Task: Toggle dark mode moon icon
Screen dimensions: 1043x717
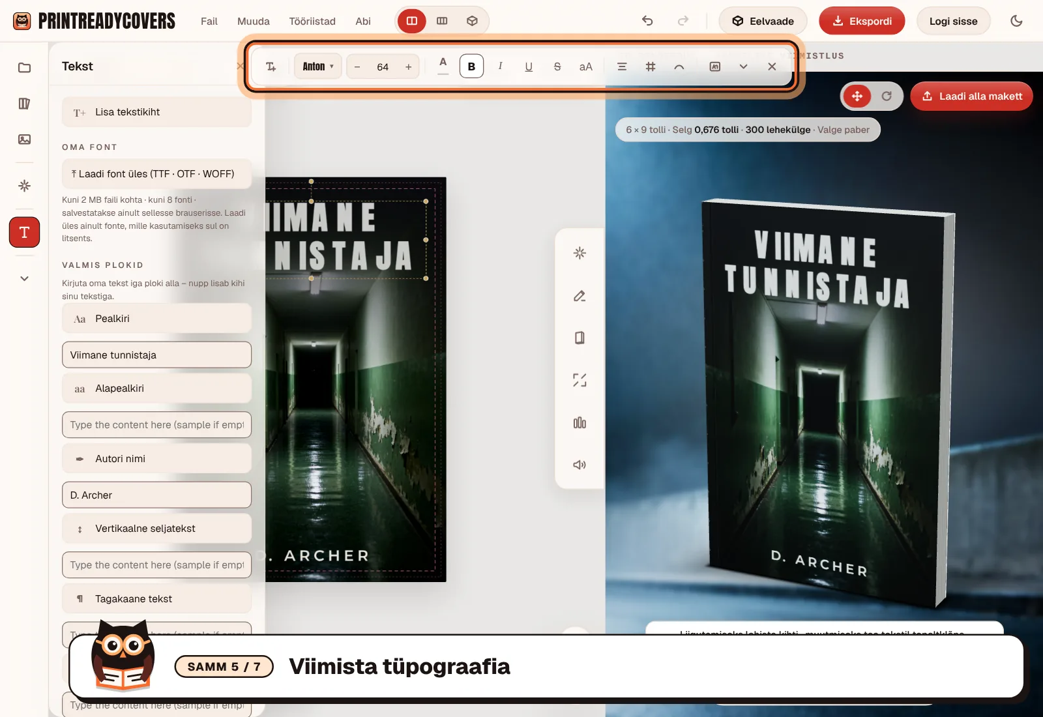Action: click(1016, 21)
